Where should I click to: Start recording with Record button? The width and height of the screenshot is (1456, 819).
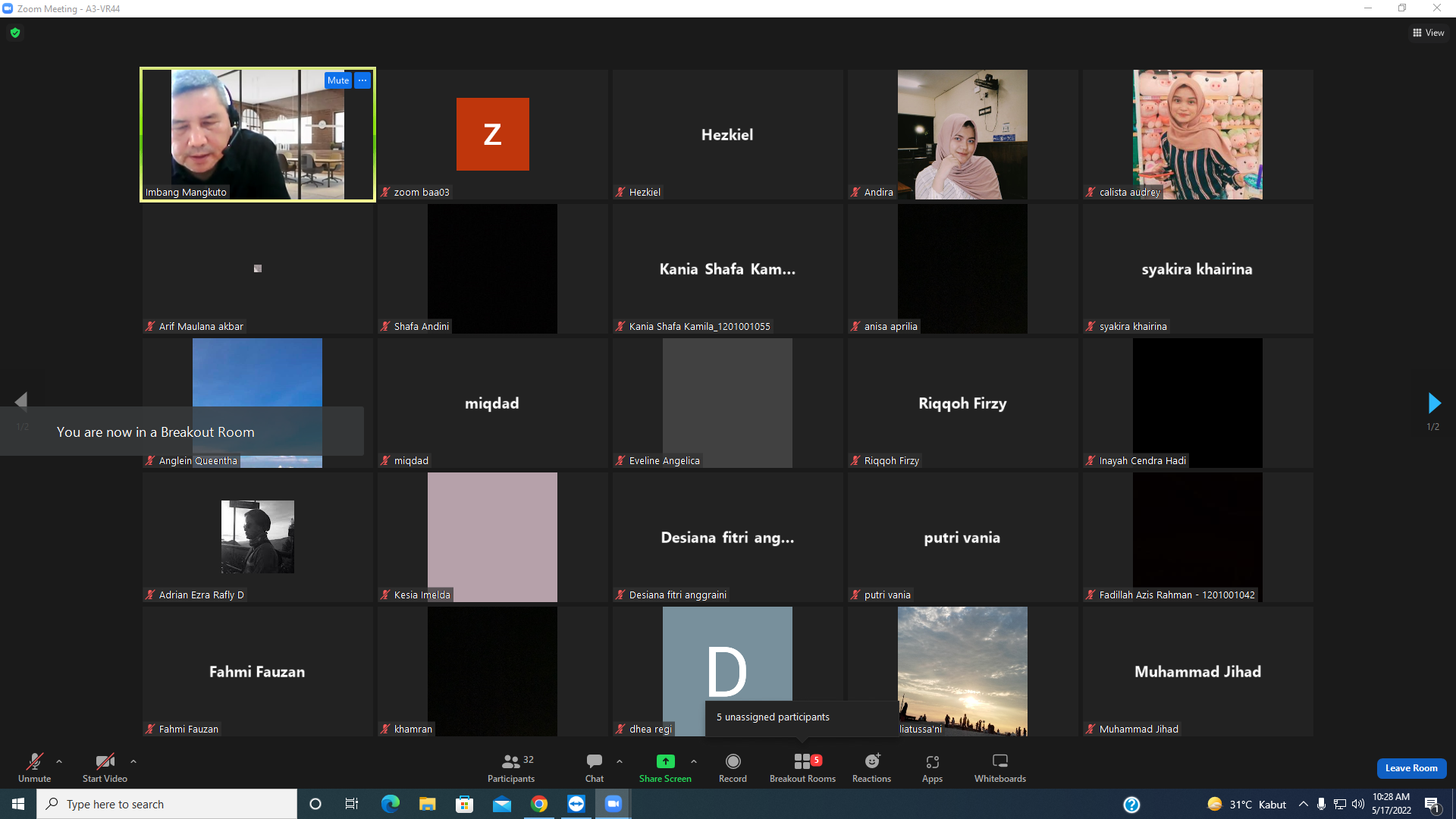[733, 767]
